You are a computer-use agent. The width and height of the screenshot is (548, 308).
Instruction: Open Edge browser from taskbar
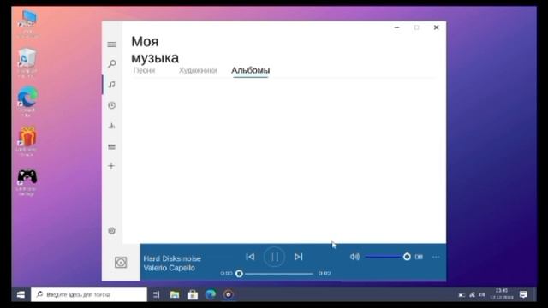(x=211, y=294)
